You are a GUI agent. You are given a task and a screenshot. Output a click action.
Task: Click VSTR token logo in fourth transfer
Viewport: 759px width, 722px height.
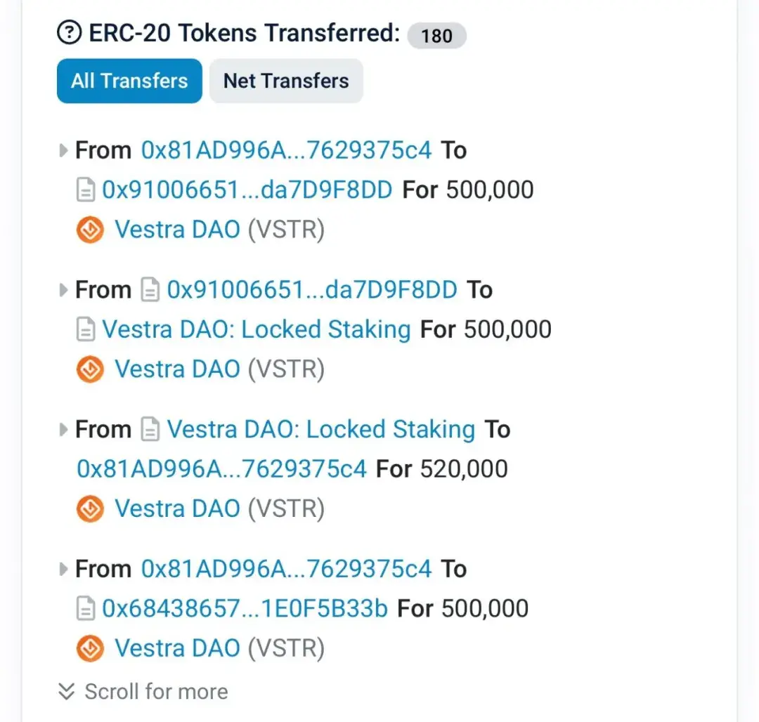[90, 649]
